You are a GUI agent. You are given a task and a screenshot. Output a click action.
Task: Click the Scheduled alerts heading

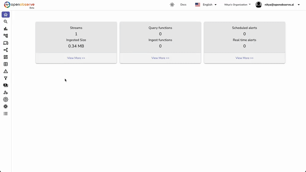pyautogui.click(x=244, y=28)
